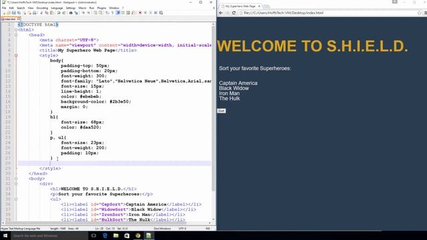The height and width of the screenshot is (240, 427).
Task: Toggle the highlighted indent guide button
Action: click(117, 13)
